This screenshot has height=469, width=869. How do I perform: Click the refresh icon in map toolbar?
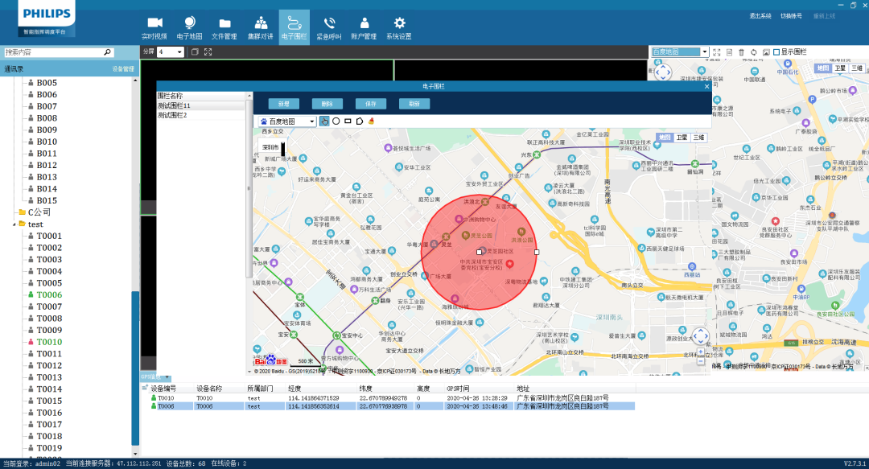coord(754,52)
